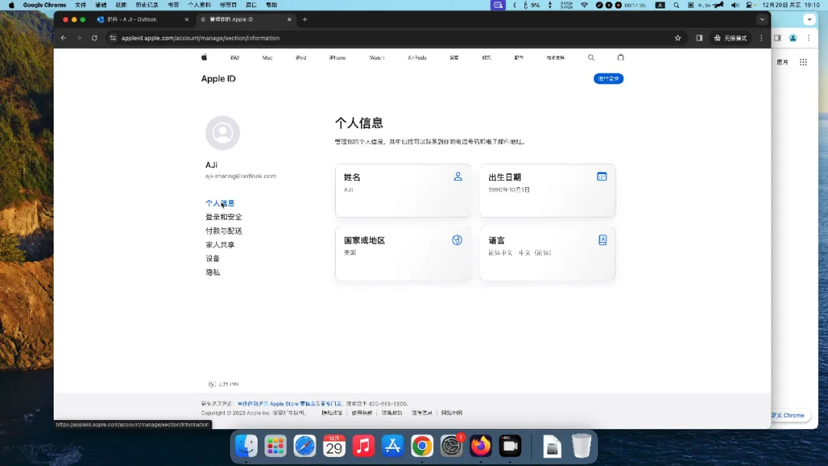Click the person icon on the 姓名 card
The height and width of the screenshot is (466, 828).
[x=458, y=176]
